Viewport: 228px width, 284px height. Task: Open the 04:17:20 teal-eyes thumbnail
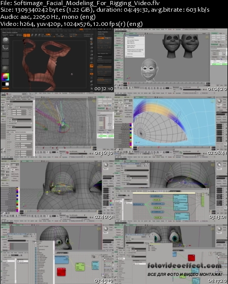(x=171, y=252)
